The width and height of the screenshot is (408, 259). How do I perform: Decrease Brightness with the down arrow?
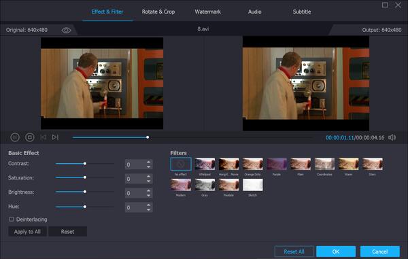tap(148, 195)
